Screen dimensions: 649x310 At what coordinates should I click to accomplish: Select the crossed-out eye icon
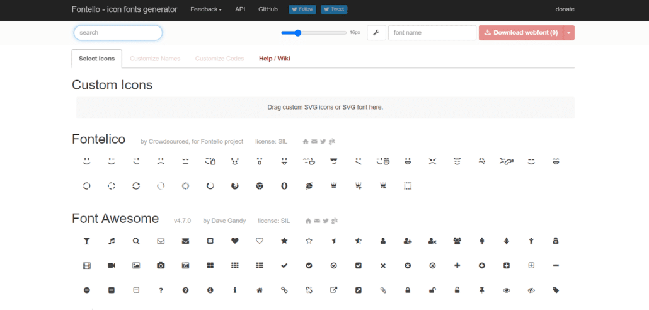tap(531, 290)
